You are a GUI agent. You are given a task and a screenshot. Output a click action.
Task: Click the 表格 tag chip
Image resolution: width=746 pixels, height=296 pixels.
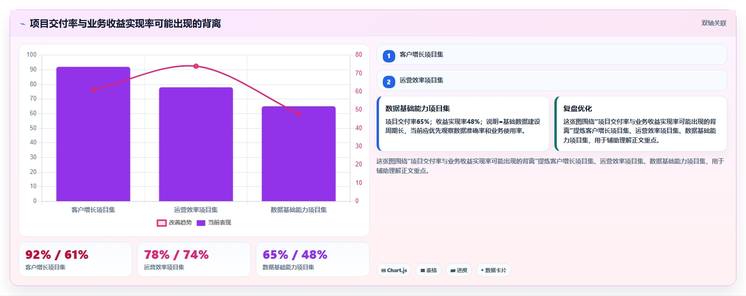tap(429, 270)
